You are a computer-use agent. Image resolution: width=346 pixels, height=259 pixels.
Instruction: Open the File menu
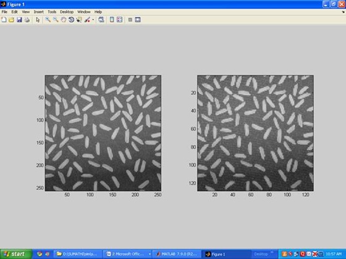pyautogui.click(x=4, y=12)
